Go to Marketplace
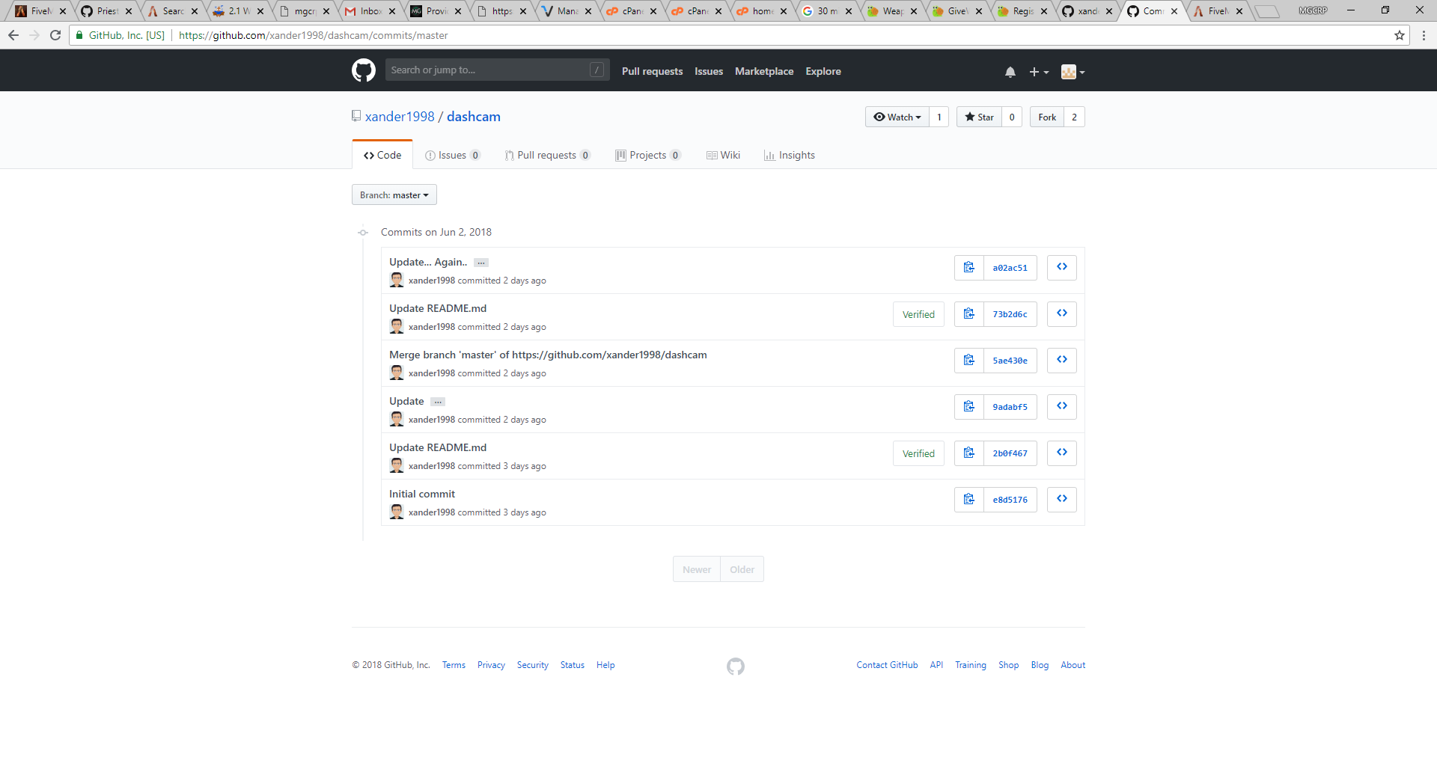1437x778 pixels. point(764,72)
